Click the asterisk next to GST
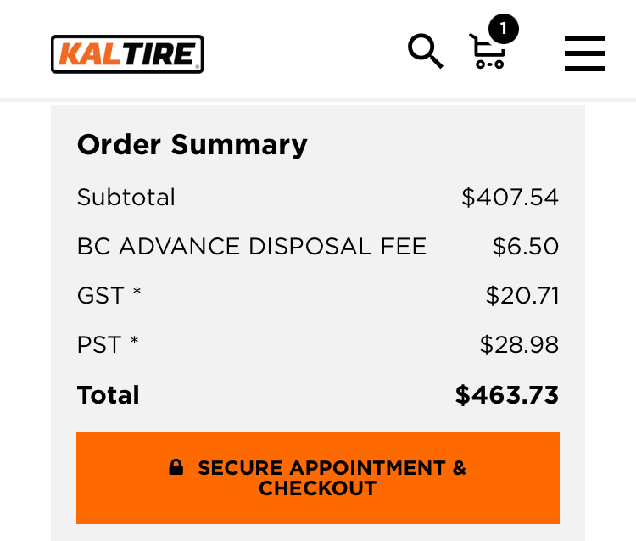Screen dimensions: 636x541 point(136,293)
